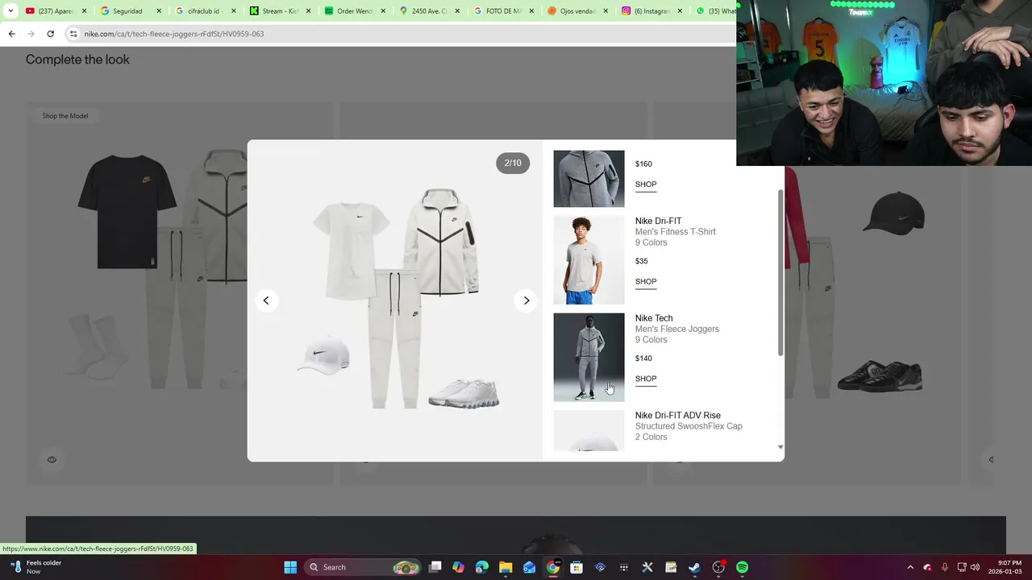This screenshot has height=580, width=1032.
Task: Open the Feels colder weather widget
Action: tap(34, 567)
